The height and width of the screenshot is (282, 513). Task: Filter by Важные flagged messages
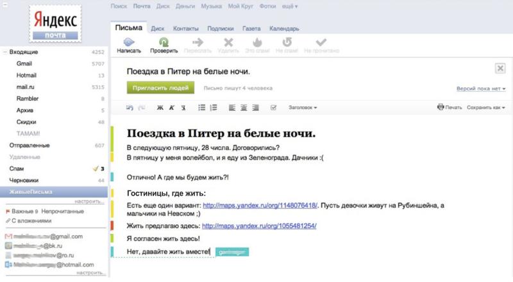(22, 211)
